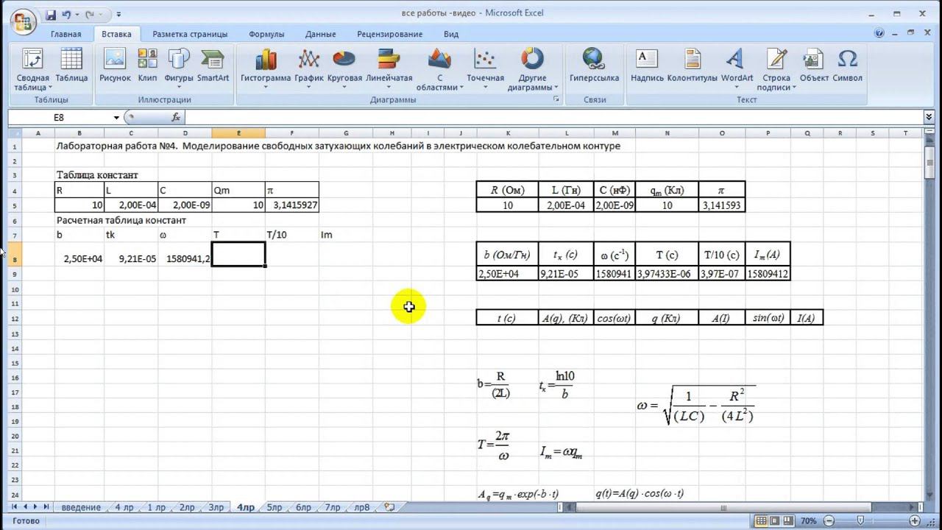
Task: Switch to Page Layout view button
Action: point(775,520)
